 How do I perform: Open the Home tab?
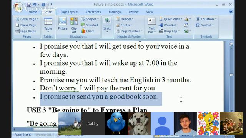[x=33, y=12]
